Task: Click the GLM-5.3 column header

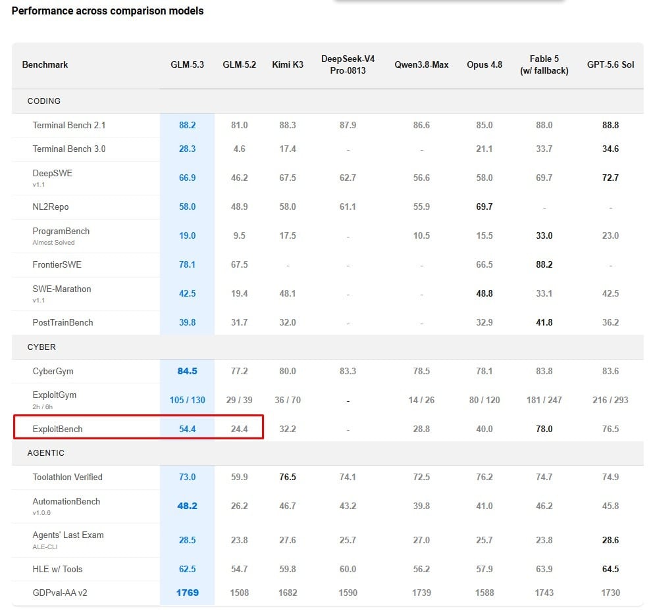Action: tap(187, 64)
